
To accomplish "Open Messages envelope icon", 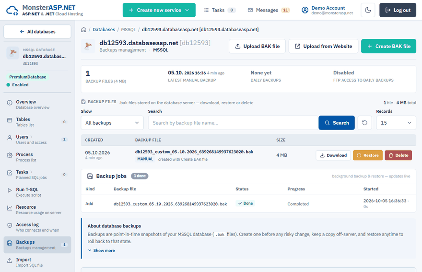I will (250, 10).
